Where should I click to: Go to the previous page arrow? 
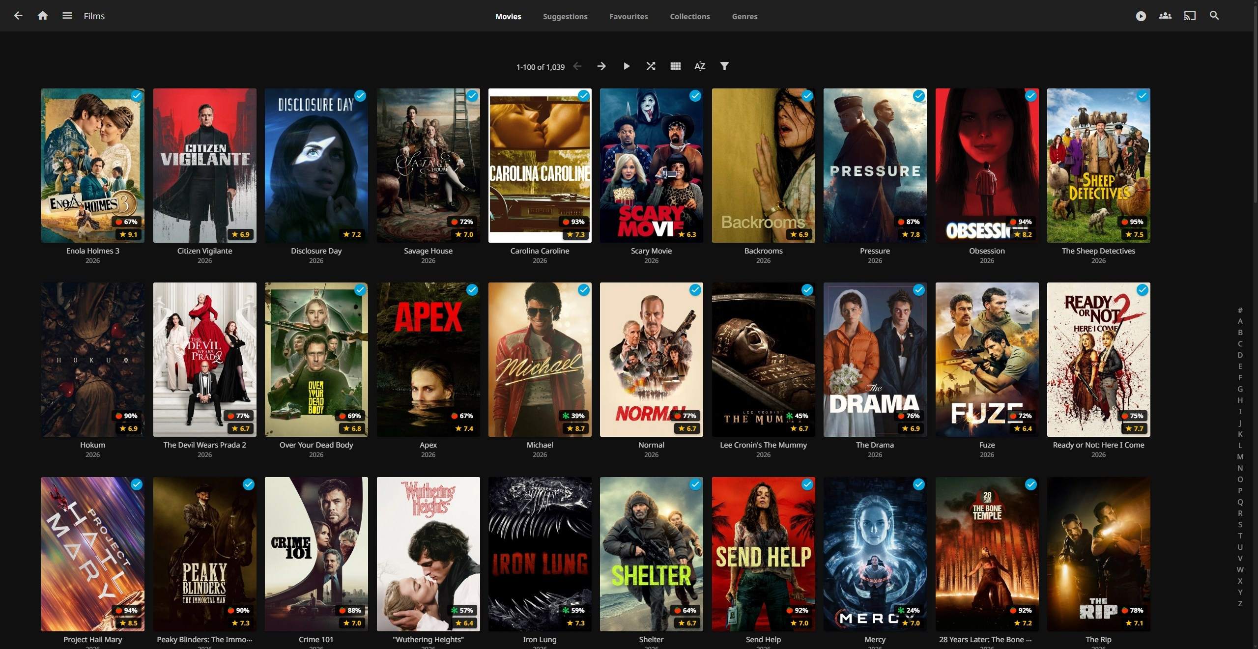point(577,66)
